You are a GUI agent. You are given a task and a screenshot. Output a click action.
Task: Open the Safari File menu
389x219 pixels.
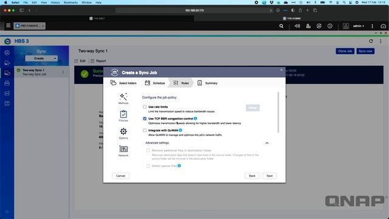pyautogui.click(x=26, y=2)
